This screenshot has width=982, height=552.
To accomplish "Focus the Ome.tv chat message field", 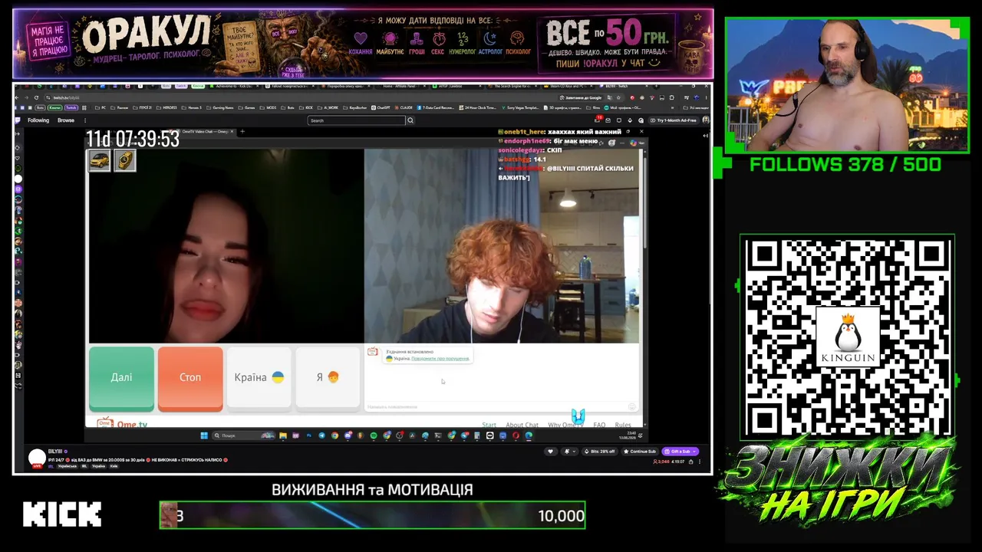I will pyautogui.click(x=496, y=406).
